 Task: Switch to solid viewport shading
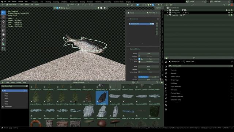[148, 5]
